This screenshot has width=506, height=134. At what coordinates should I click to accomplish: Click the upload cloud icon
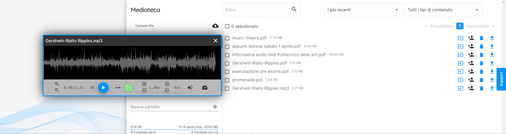[x=215, y=26]
